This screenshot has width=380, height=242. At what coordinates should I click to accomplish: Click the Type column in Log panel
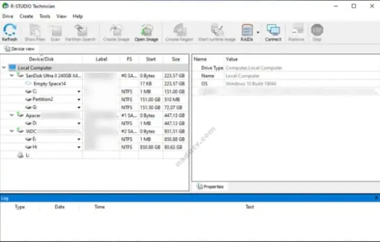[20, 207]
